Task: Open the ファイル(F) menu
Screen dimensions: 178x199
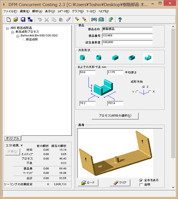Action: 10,11
